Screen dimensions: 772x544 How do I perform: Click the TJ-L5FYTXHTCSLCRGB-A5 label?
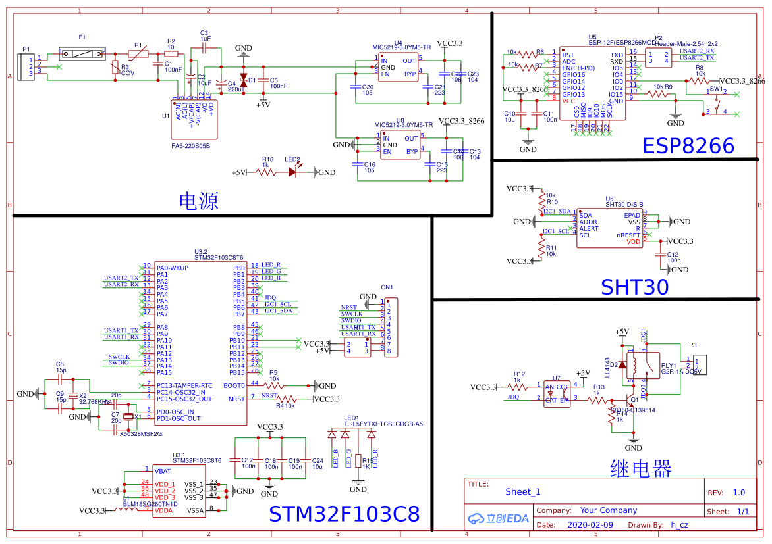click(383, 424)
